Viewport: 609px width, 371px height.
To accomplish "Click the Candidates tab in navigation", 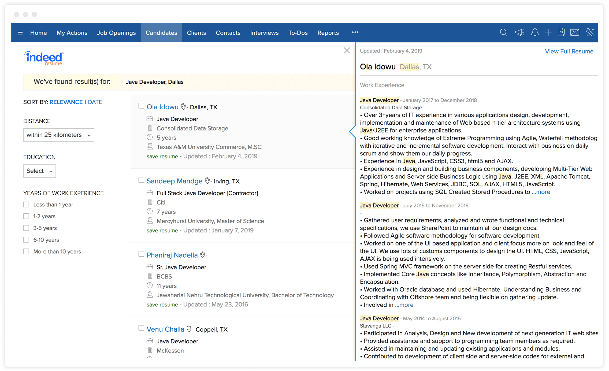I will [161, 33].
